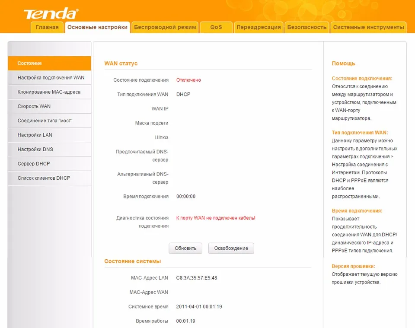Click the Освобождение button
Viewport: 415px width, 328px height.
pyautogui.click(x=231, y=248)
